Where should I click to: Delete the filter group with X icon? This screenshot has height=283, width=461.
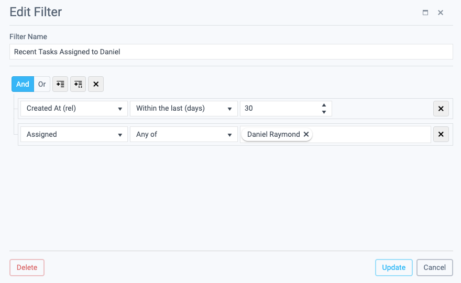pyautogui.click(x=96, y=84)
